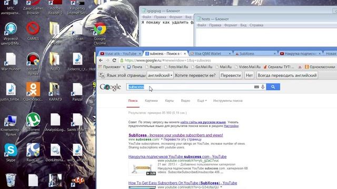337x189 pixels.
Task: Launch Skype from the desktop
Action: point(11,152)
